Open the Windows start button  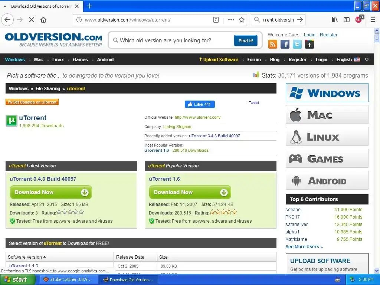click(17, 280)
